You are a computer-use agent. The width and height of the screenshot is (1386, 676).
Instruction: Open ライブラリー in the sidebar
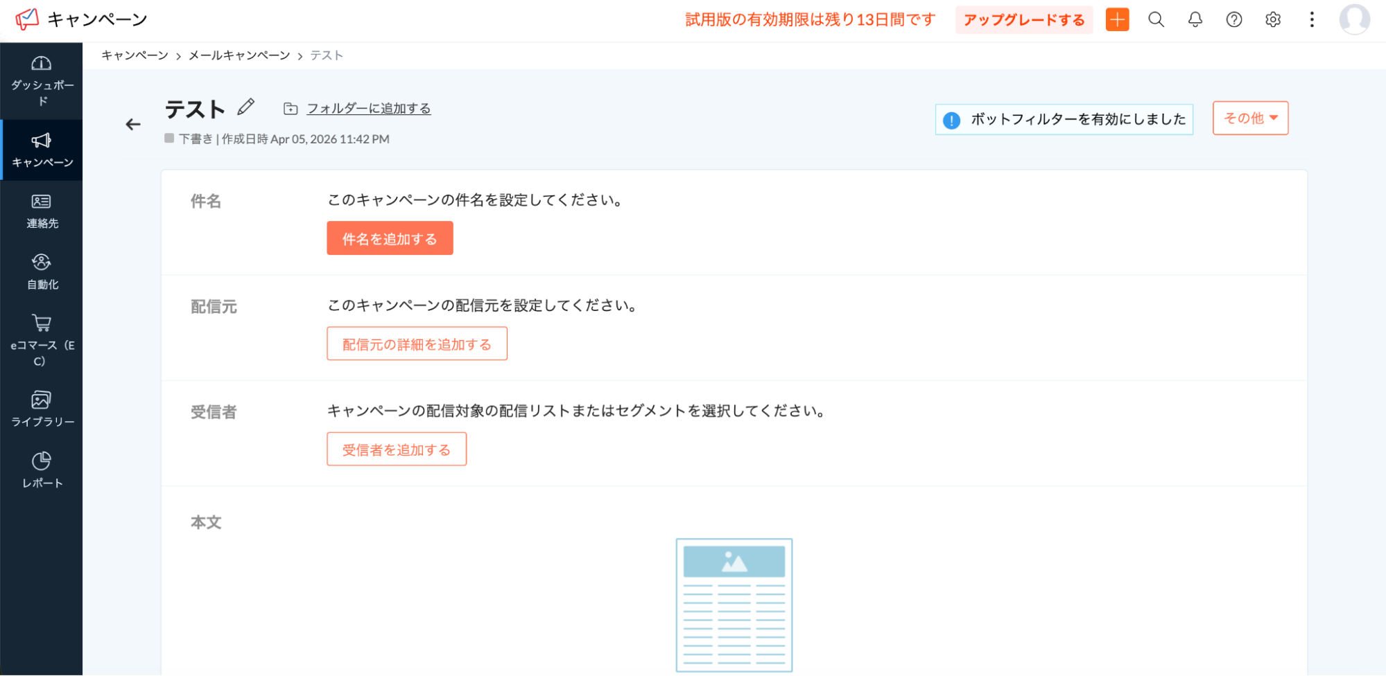point(42,409)
